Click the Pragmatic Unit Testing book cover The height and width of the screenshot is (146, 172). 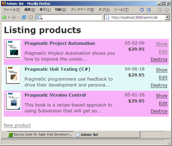click(13, 75)
